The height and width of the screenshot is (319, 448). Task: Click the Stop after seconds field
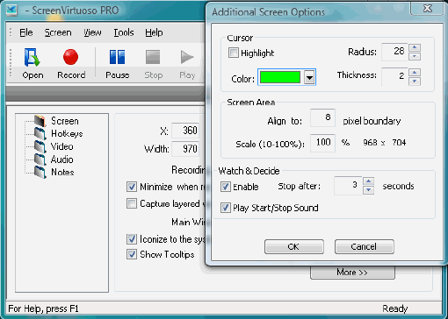[348, 186]
